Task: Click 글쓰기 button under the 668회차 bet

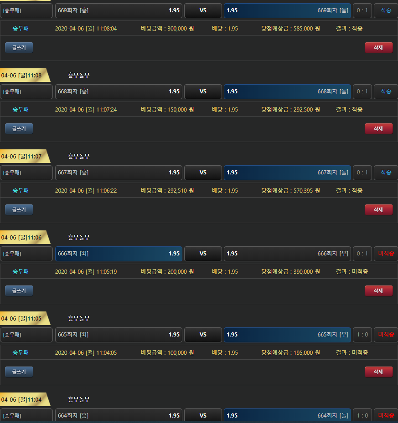Action: (19, 128)
